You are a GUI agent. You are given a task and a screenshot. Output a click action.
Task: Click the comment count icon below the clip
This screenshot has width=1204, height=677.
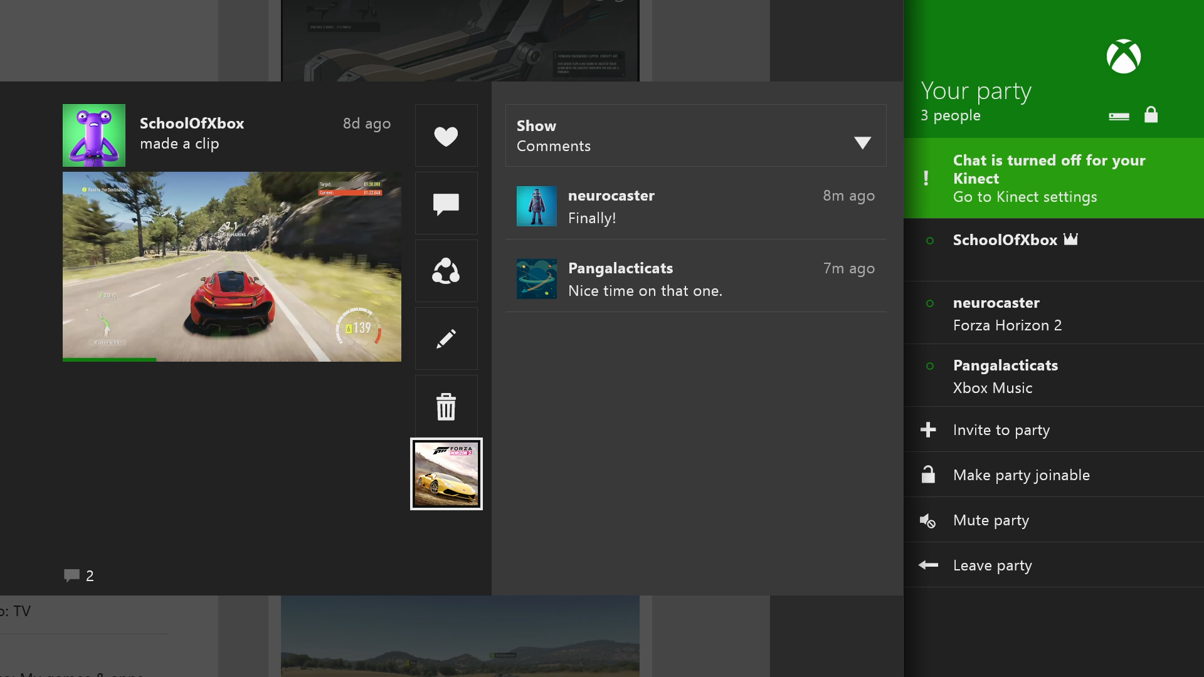[72, 575]
